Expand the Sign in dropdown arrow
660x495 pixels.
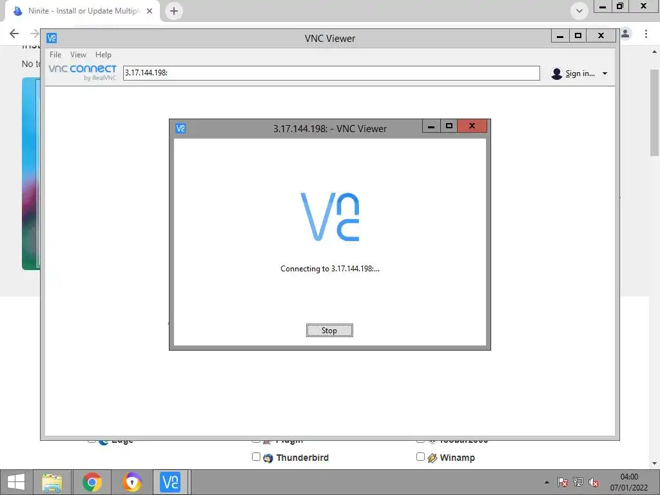click(605, 73)
